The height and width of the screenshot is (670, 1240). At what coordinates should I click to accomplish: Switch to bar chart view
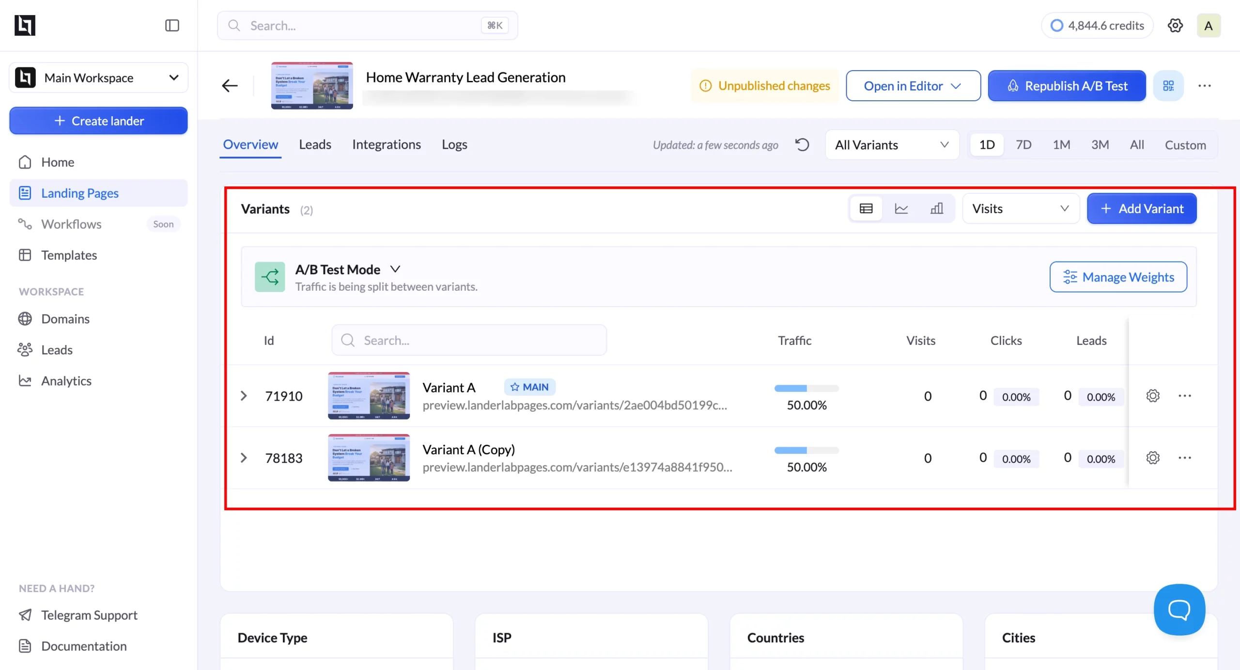tap(937, 208)
